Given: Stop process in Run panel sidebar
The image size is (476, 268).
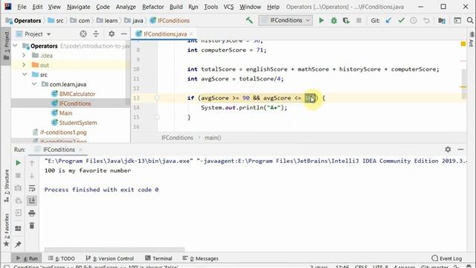Looking at the screenshot, I should tap(18, 176).
